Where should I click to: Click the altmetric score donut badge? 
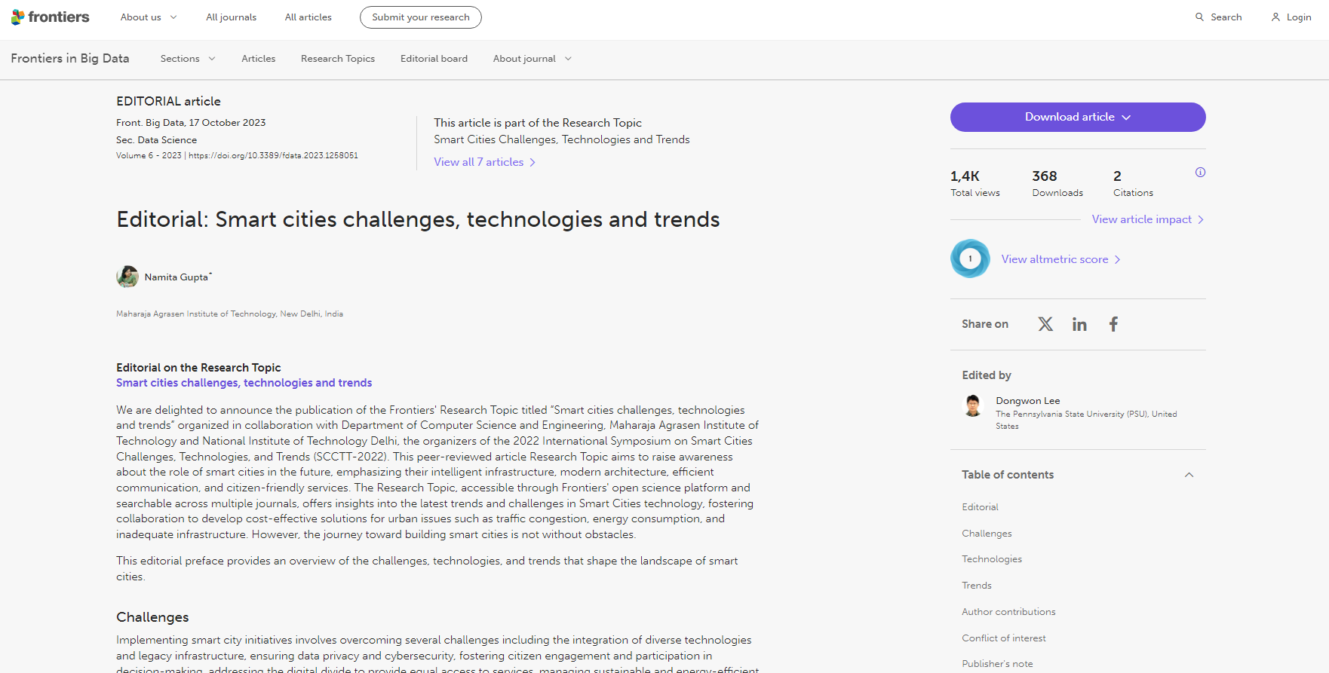coord(970,258)
